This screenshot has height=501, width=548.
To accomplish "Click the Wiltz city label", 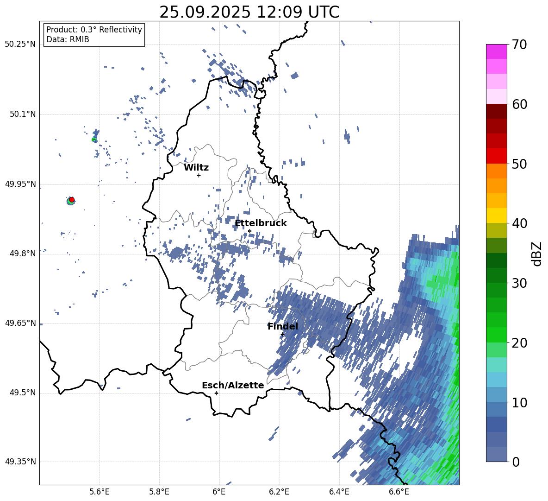I will point(196,168).
